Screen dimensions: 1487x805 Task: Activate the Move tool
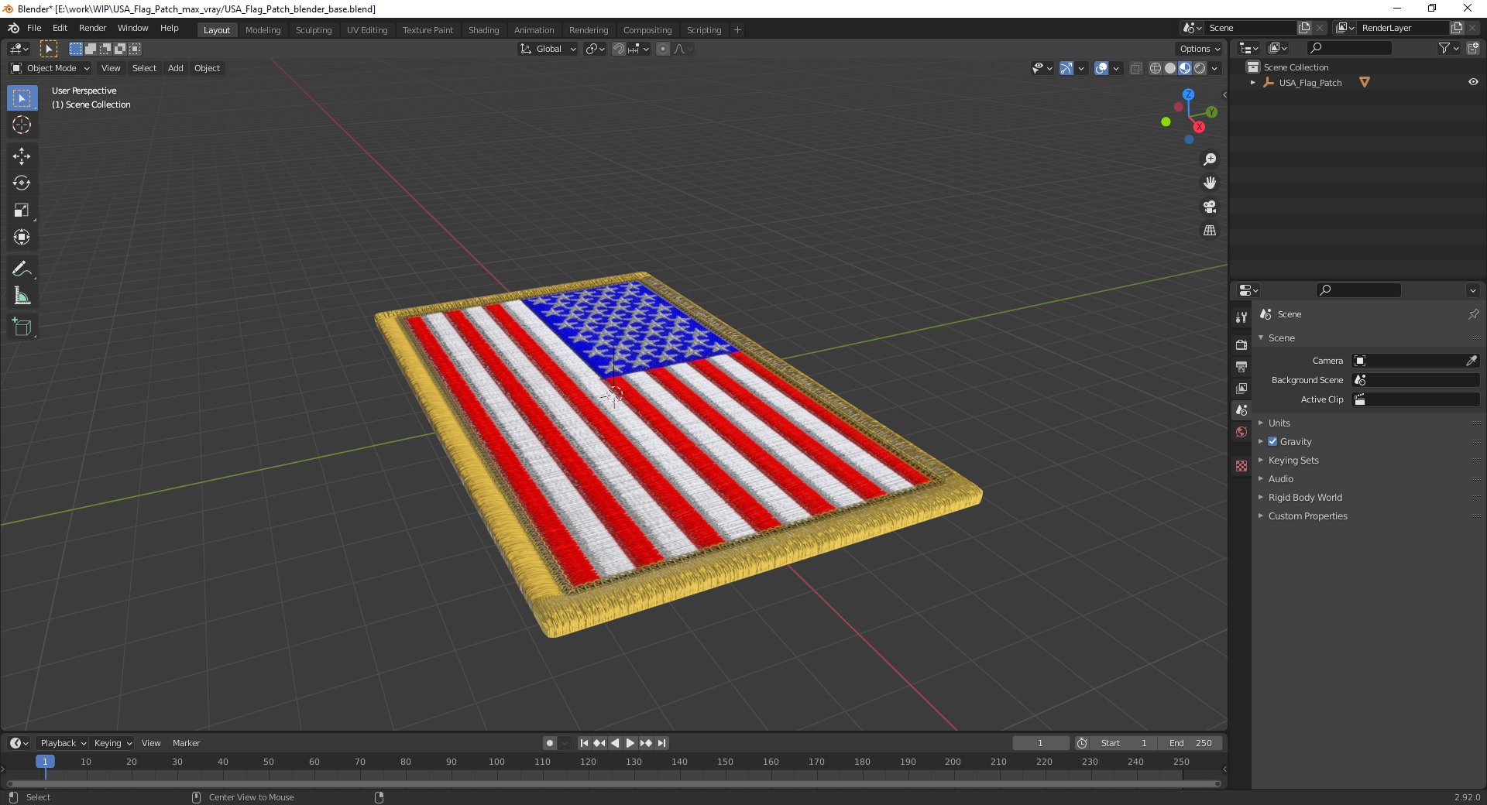click(22, 156)
